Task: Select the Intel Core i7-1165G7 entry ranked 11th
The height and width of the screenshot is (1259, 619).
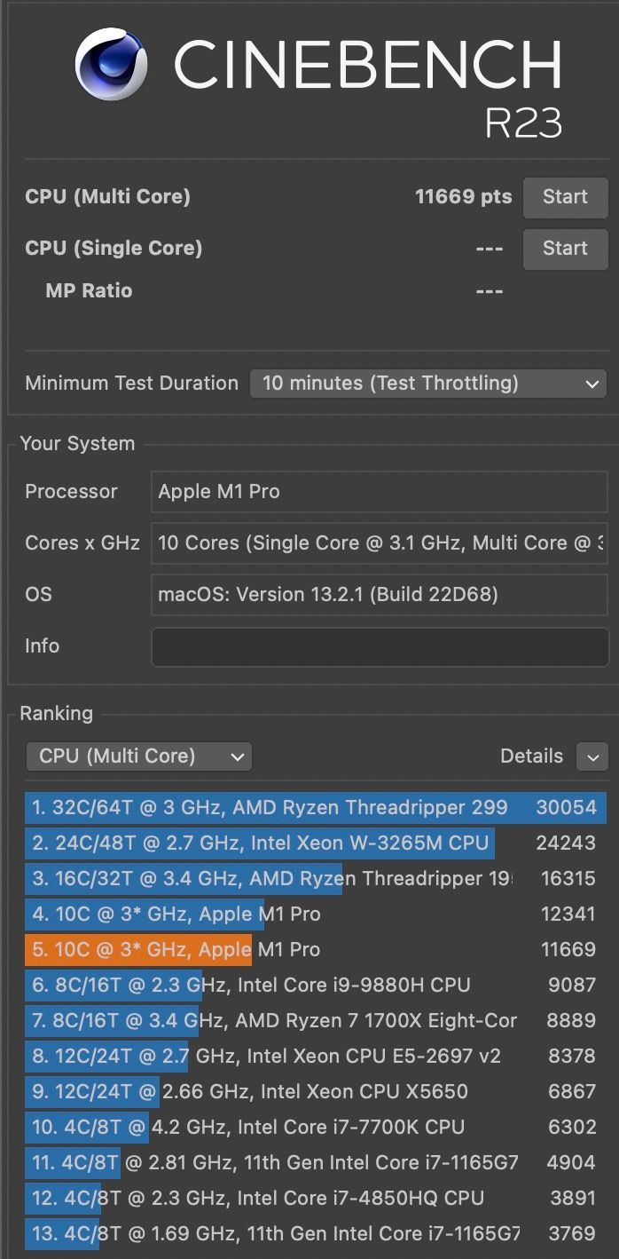Action: [266, 1162]
